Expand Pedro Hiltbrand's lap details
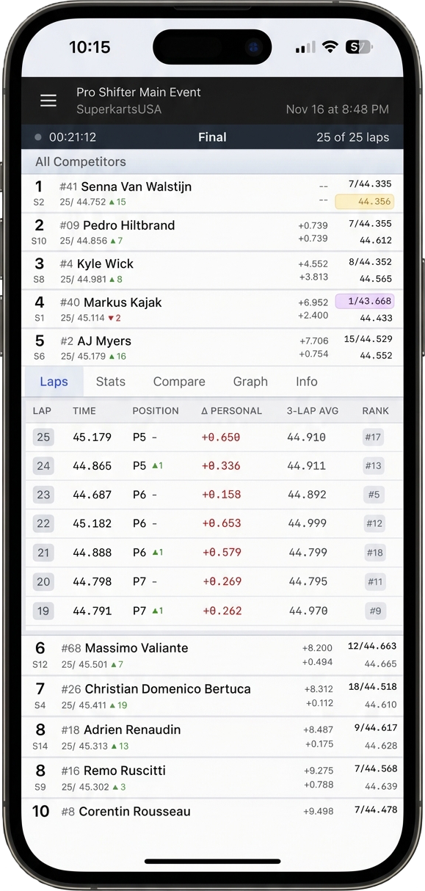Screen dimensions: 425x891 [147, 233]
